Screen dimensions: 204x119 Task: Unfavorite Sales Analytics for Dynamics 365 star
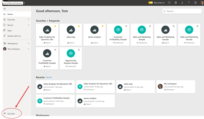(x=55, y=26)
